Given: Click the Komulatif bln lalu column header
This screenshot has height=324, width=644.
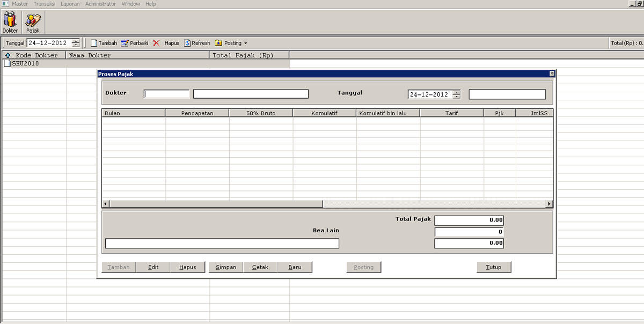Looking at the screenshot, I should tap(388, 113).
